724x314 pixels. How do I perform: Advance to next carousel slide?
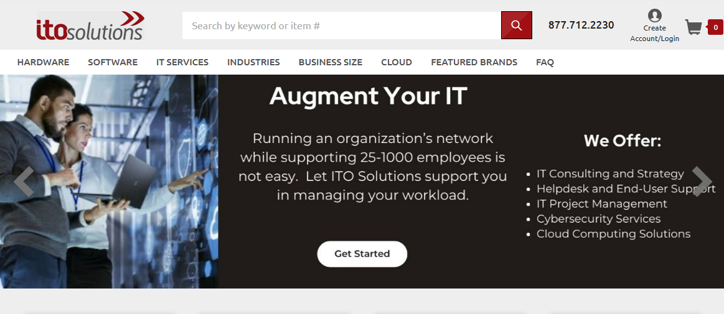tap(702, 181)
